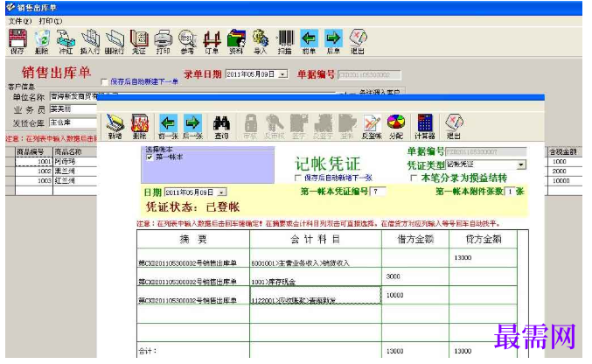Go to previous order with 前单 arrow
Viewport: 592px width, 364px height.
pos(310,42)
